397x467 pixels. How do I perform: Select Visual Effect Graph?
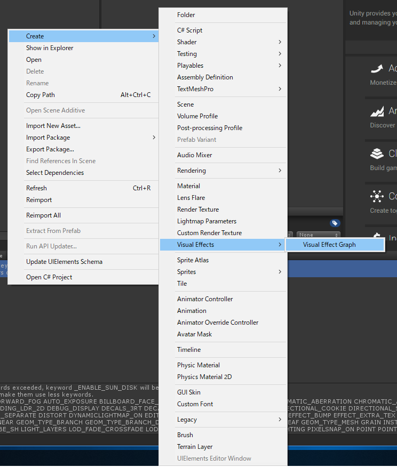coord(335,245)
